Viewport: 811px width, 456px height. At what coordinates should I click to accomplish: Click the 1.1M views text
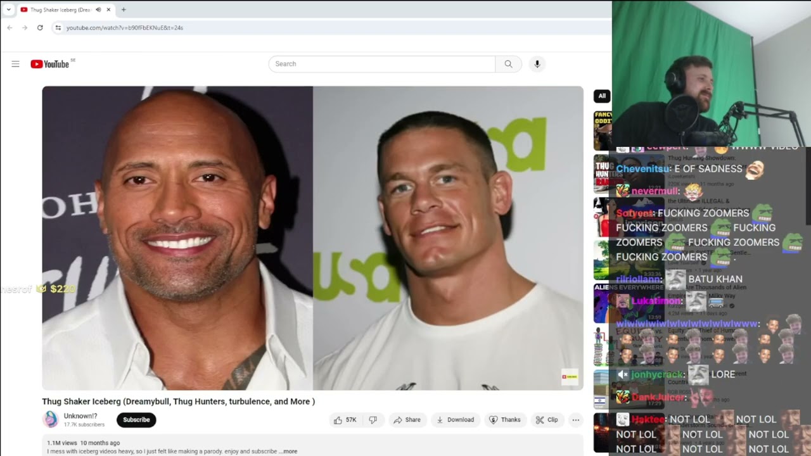62,443
